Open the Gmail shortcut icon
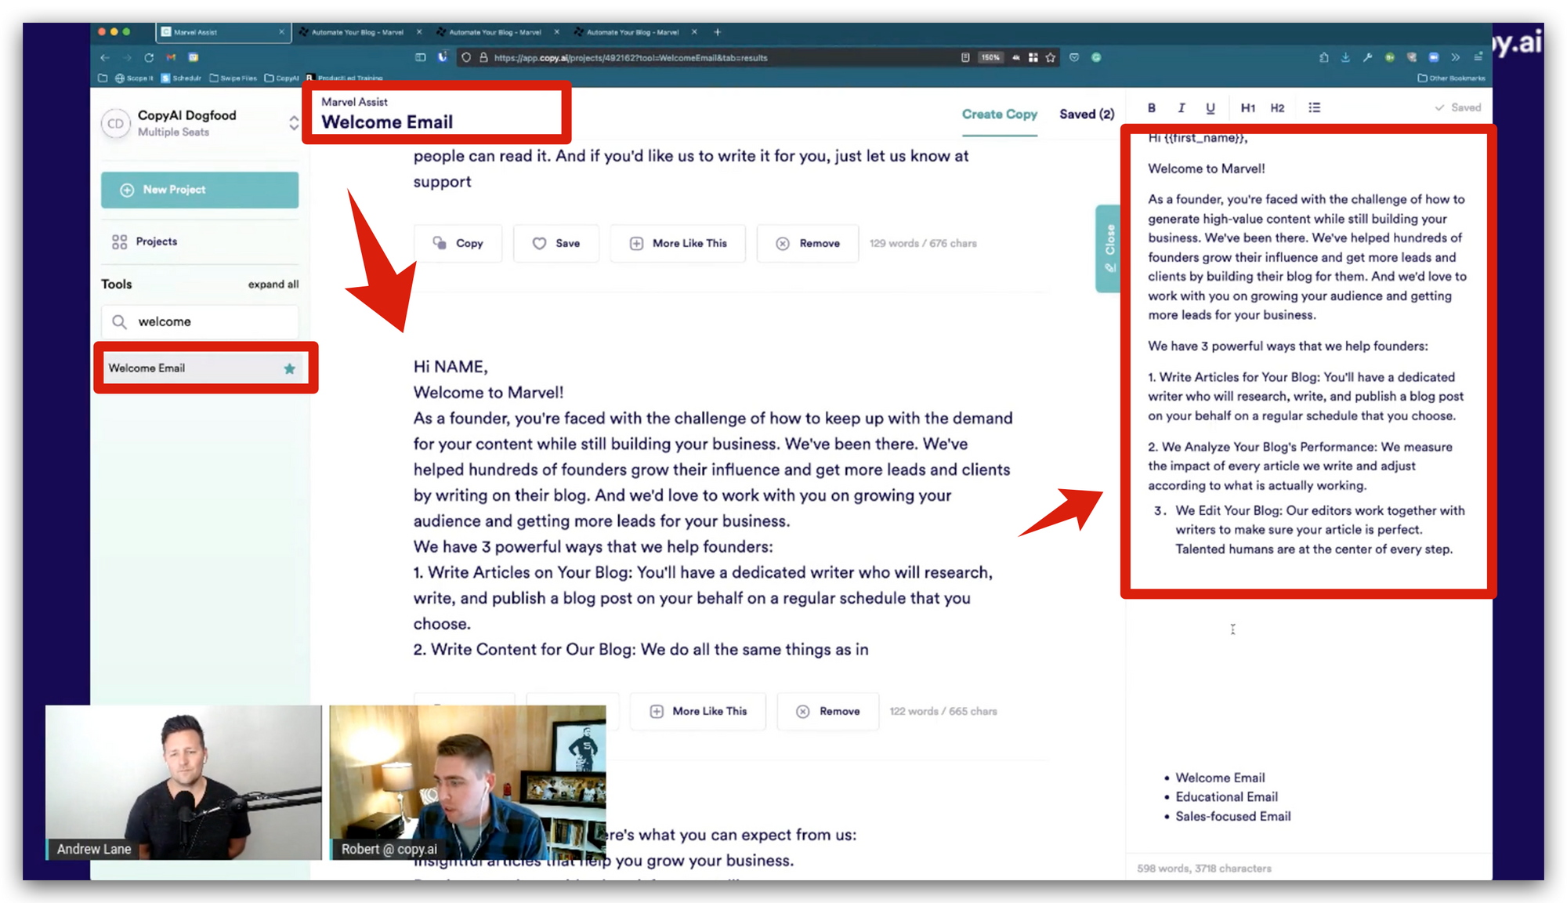The image size is (1567, 903). click(x=171, y=57)
